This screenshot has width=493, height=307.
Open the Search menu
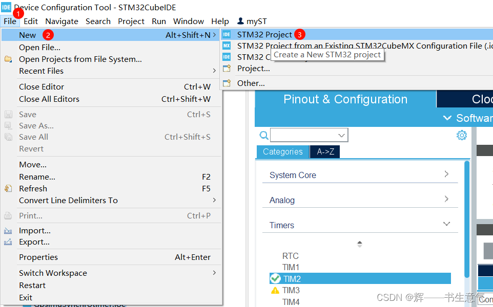[98, 21]
